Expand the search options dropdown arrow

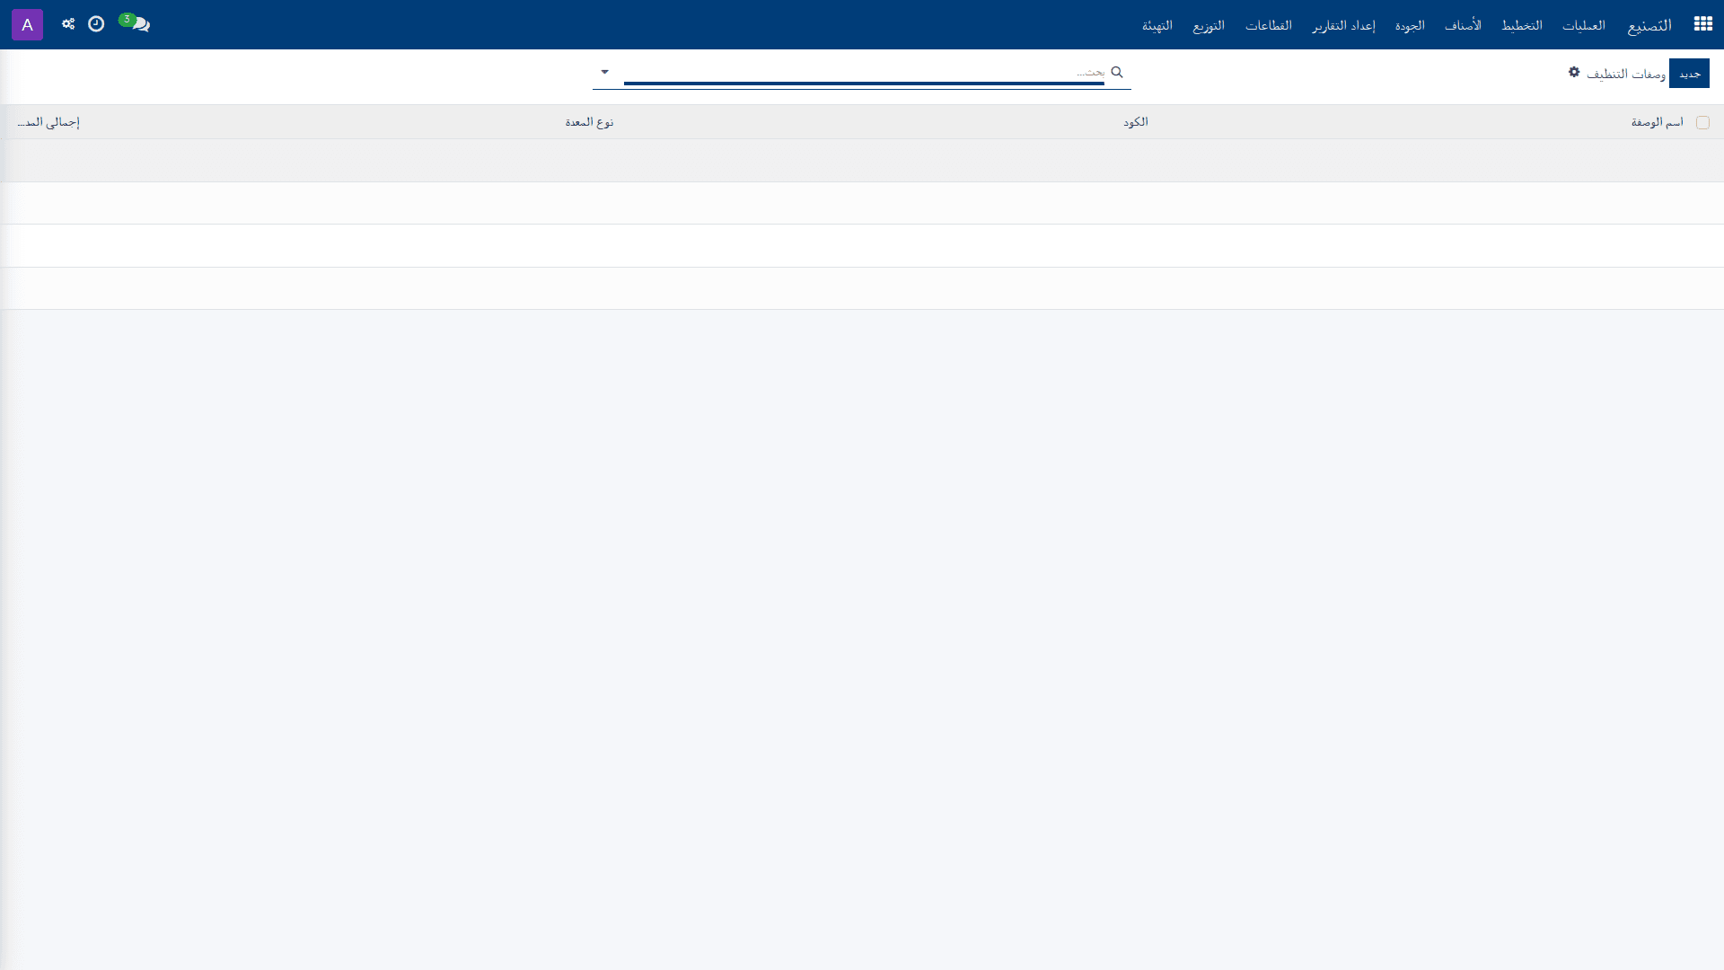[x=604, y=72]
